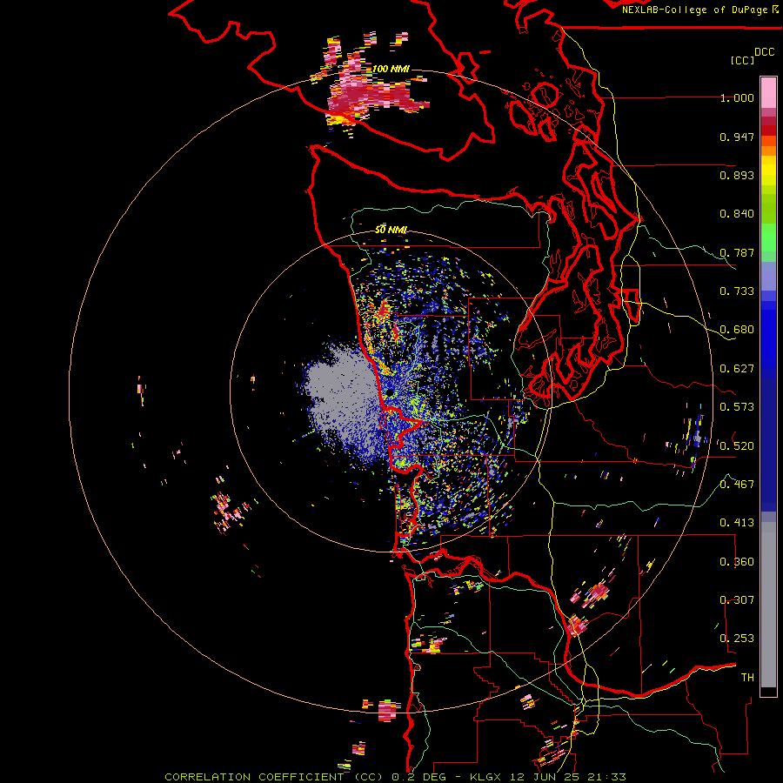This screenshot has width=783, height=783.
Task: Click the 0.733 scale value
Action: [737, 291]
